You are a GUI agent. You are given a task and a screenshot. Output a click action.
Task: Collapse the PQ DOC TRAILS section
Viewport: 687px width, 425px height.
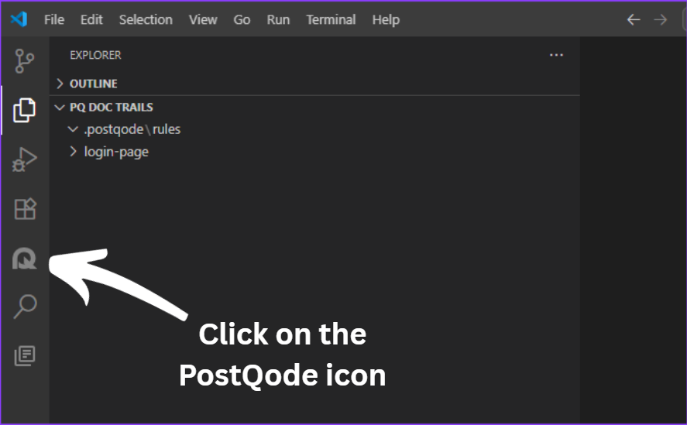click(x=111, y=107)
